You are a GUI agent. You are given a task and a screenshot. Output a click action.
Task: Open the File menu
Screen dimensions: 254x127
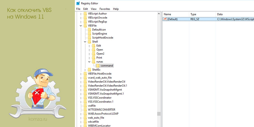point(78,9)
